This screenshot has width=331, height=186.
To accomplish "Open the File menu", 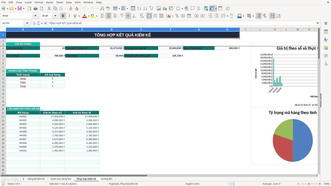I will 3,2.
